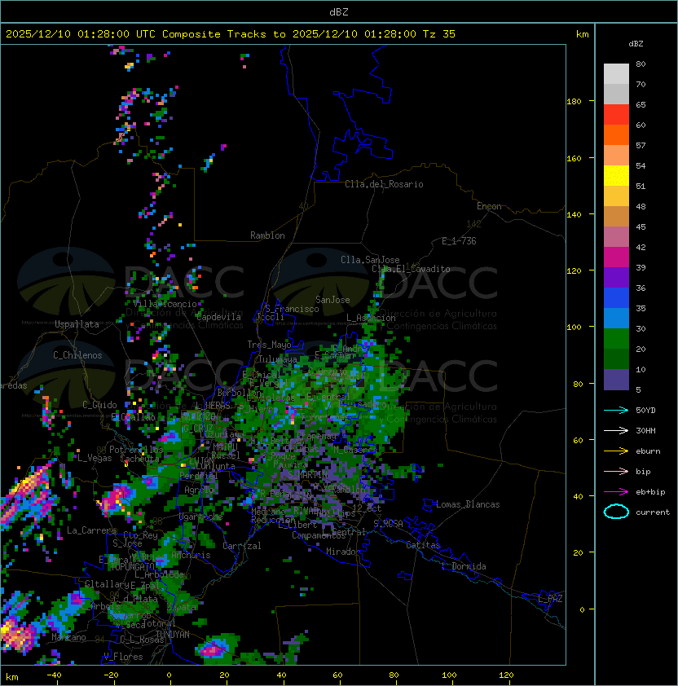This screenshot has width=678, height=686.
Task: Click the white 30HM arrow legend symbol
Action: coord(616,430)
